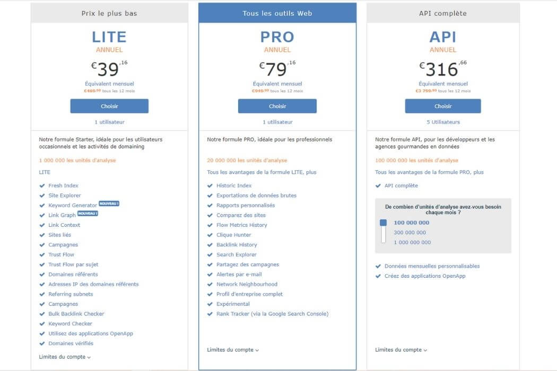The image size is (557, 371).
Task: Click the checkmark beside Créez des applications OpenApp
Action: pyautogui.click(x=378, y=276)
